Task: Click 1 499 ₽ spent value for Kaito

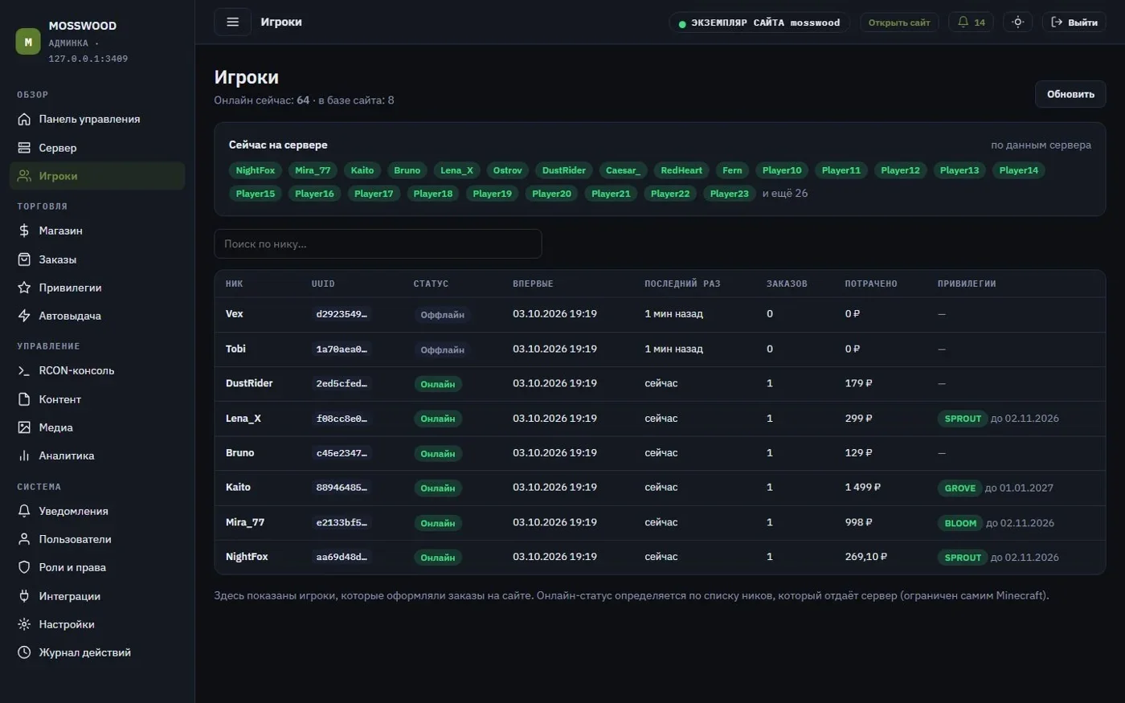Action: (x=863, y=488)
